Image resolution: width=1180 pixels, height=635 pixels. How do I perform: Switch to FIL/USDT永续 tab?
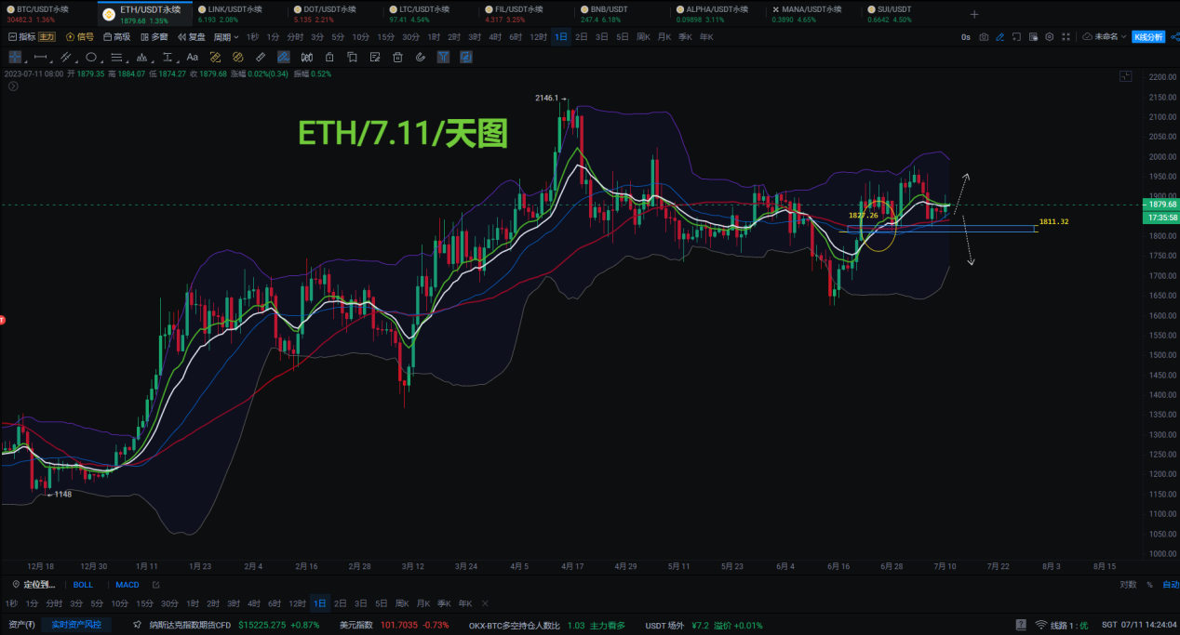[527, 14]
